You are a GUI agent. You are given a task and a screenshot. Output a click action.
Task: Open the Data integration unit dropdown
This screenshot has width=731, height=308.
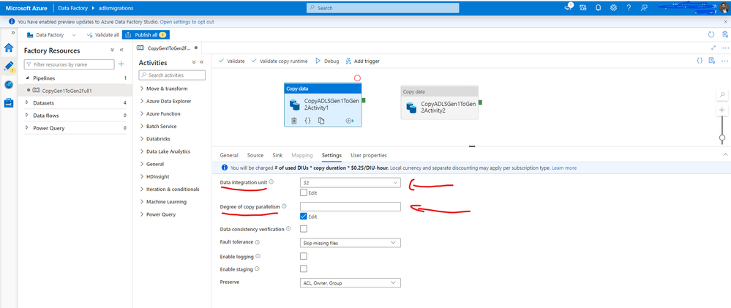[x=350, y=183]
